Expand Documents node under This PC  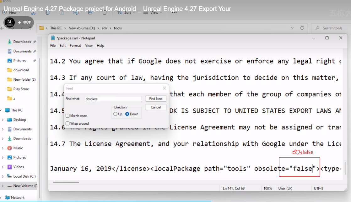(3, 129)
